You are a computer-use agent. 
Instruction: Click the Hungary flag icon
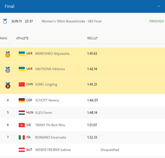pos(22,113)
